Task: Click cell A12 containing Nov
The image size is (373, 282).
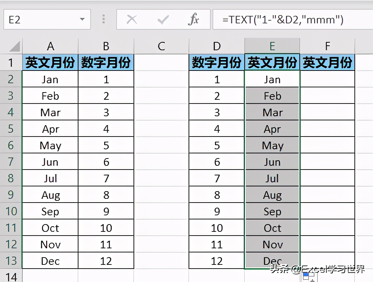Action: click(50, 244)
